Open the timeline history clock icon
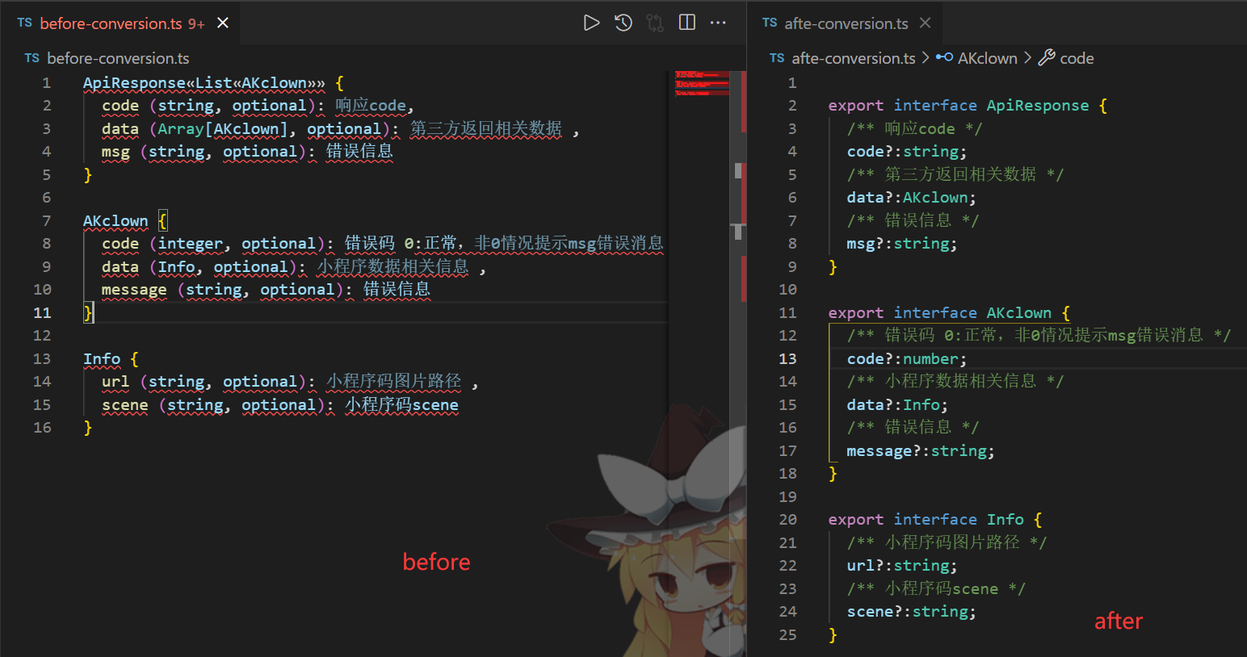Viewport: 1247px width, 657px height. pos(623,23)
